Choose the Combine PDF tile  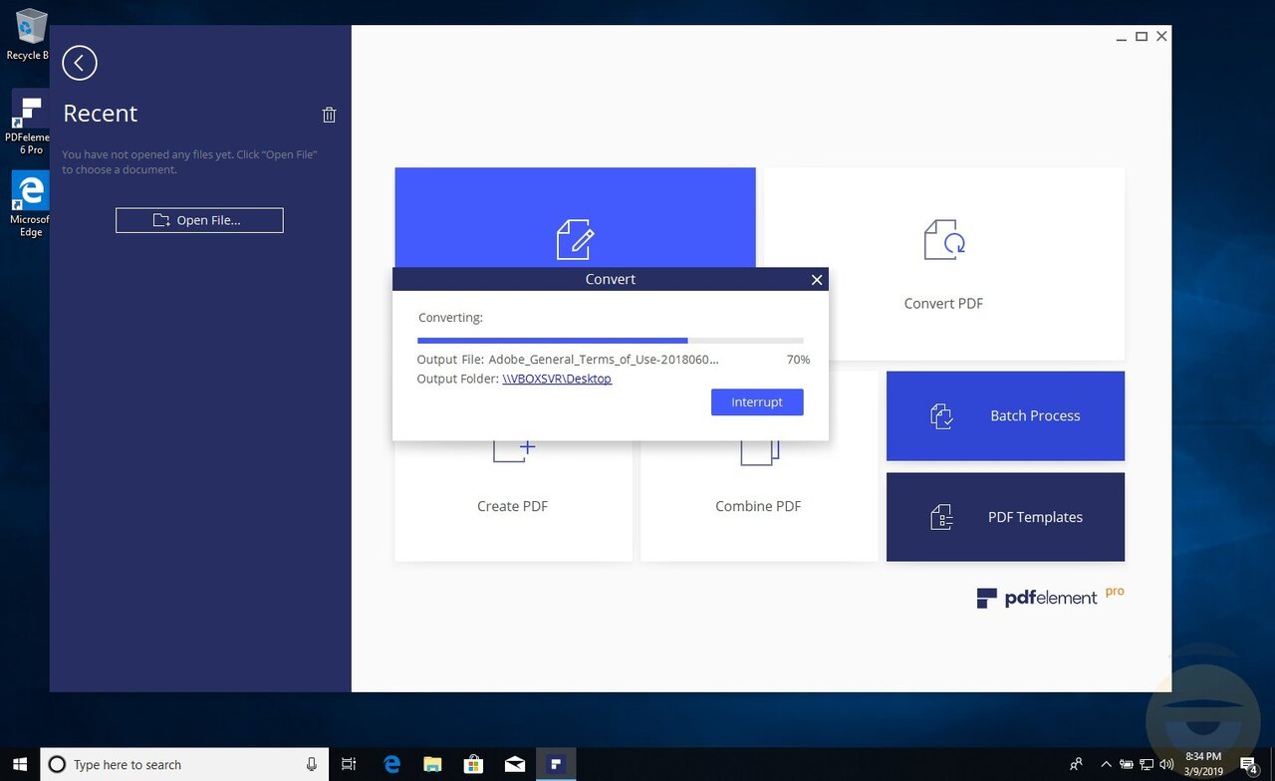point(758,498)
